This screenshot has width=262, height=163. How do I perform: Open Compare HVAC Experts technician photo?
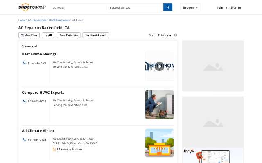pyautogui.click(x=159, y=105)
